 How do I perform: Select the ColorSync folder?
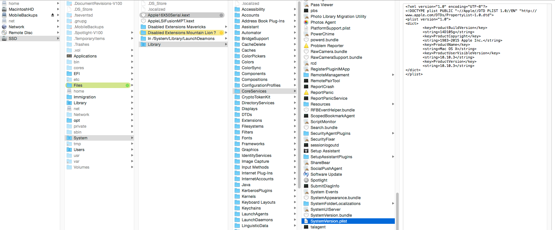pyautogui.click(x=265, y=68)
